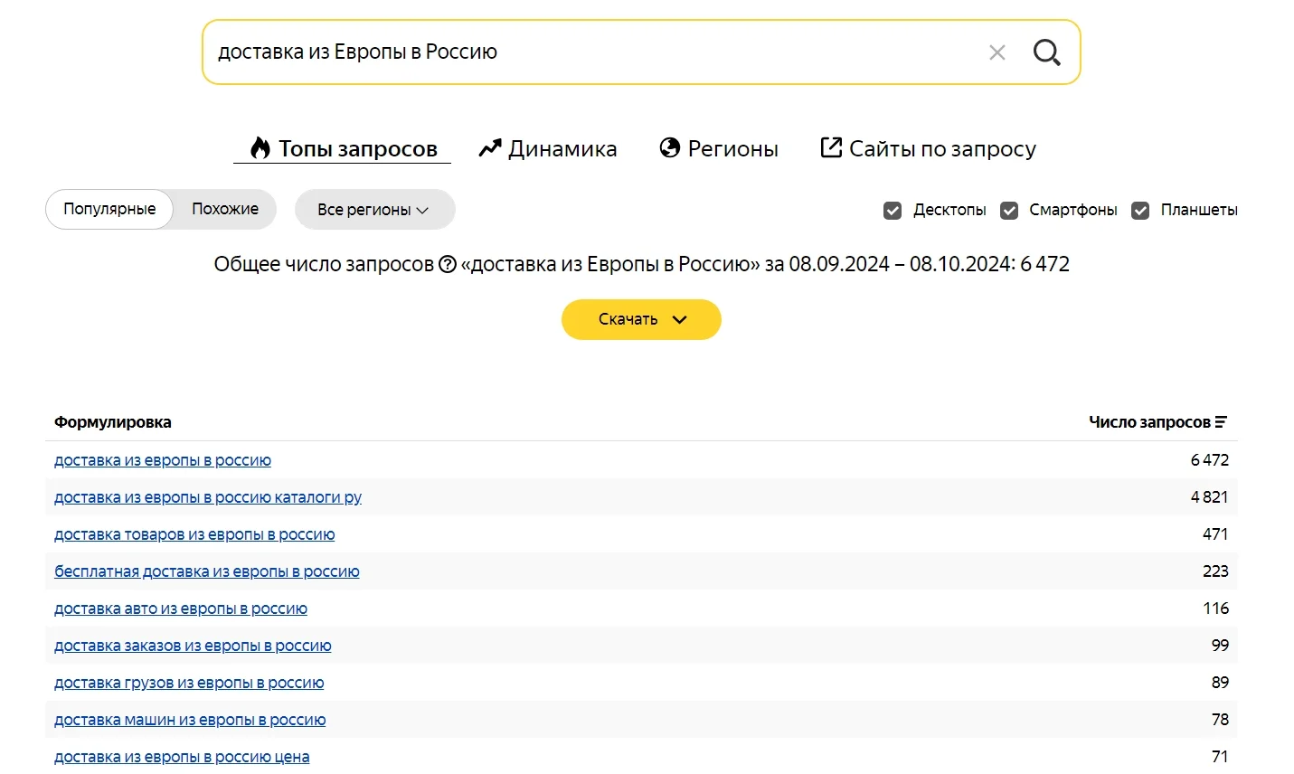The width and height of the screenshot is (1294, 774).
Task: Switch to the Динамика tab
Action: tap(562, 148)
